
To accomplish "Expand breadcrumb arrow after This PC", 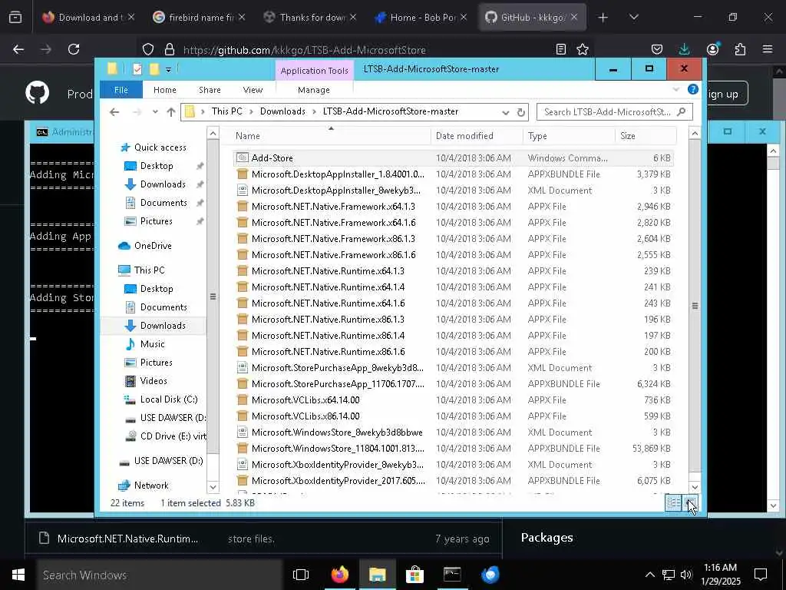I will [x=251, y=111].
